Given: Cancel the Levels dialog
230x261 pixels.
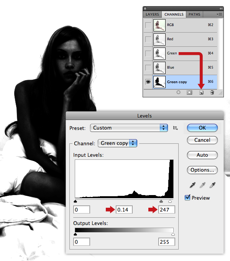Looking at the screenshot, I should coord(202,140).
